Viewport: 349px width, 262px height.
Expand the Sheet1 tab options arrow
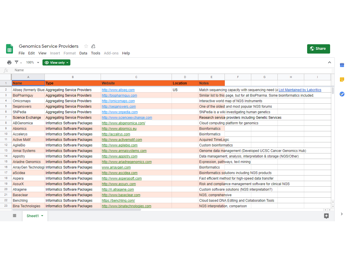pyautogui.click(x=42, y=216)
